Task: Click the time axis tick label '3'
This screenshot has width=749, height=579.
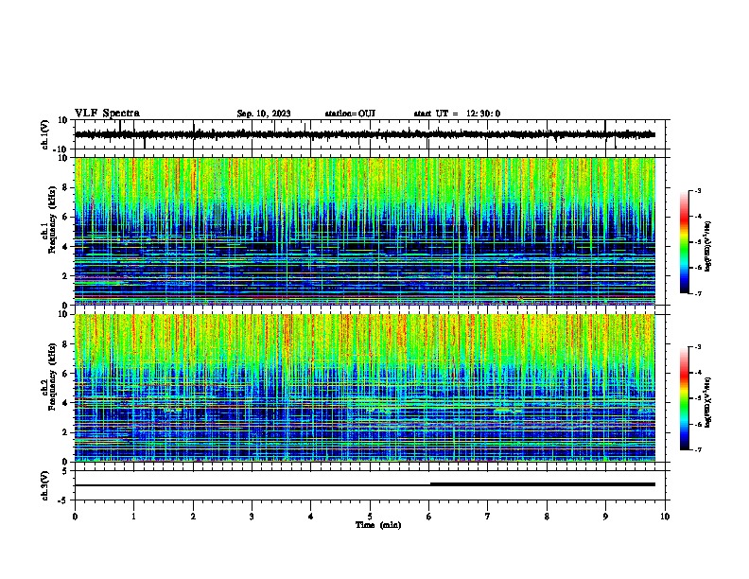Action: coord(252,517)
